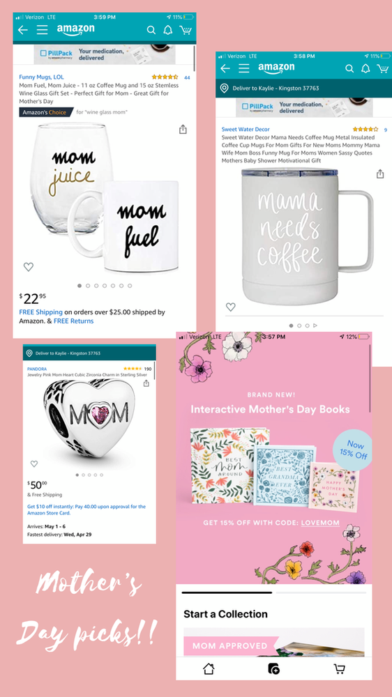Select second image dot under Mom Fuel photo
The height and width of the screenshot is (697, 392).
coord(88,286)
